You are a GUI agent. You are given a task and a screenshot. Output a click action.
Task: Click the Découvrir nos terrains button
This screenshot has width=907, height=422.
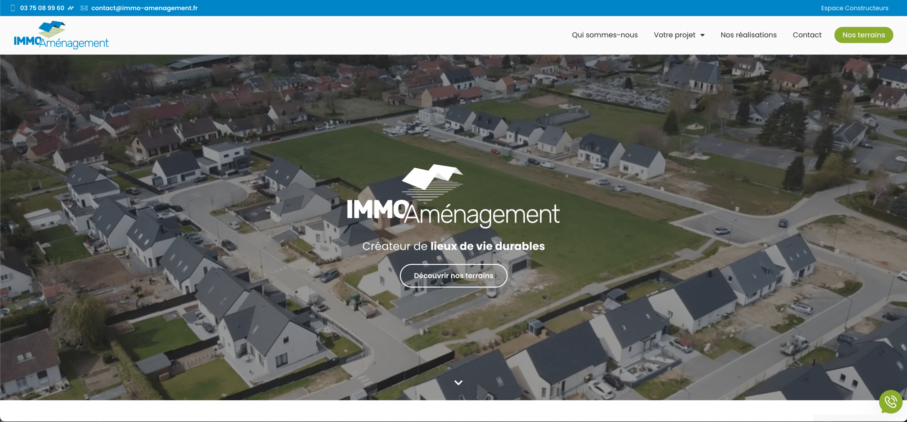(453, 275)
